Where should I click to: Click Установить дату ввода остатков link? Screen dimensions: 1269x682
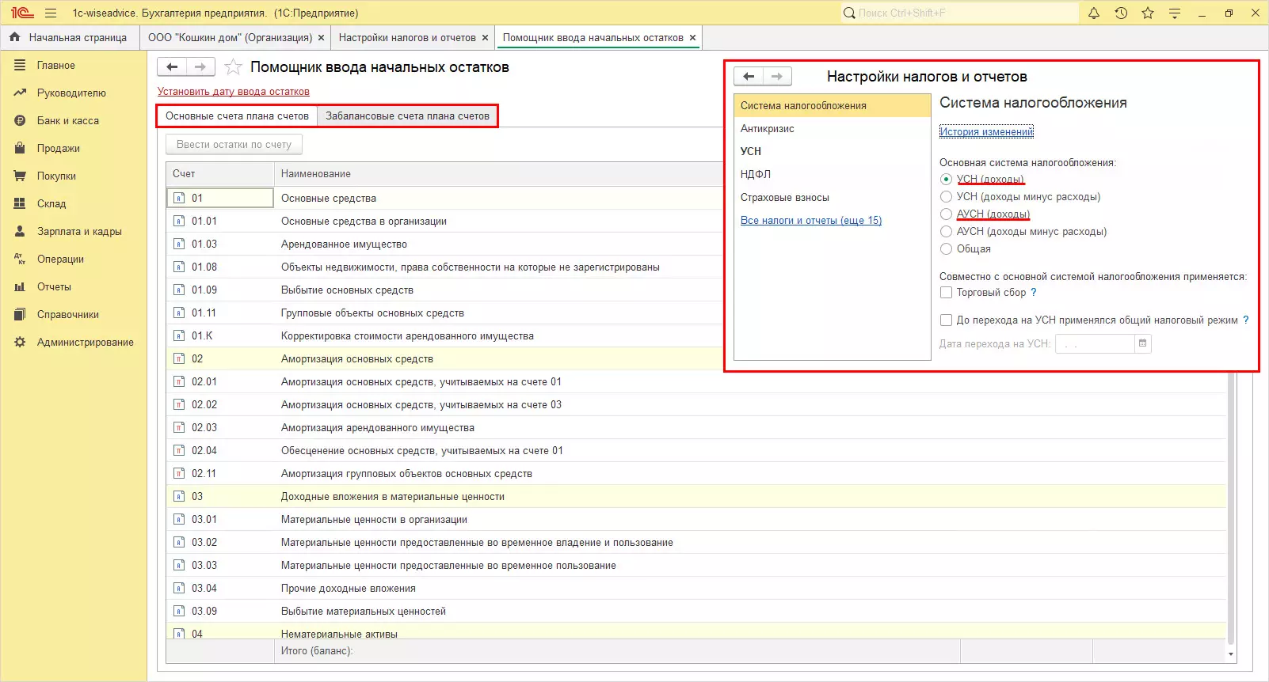(233, 92)
